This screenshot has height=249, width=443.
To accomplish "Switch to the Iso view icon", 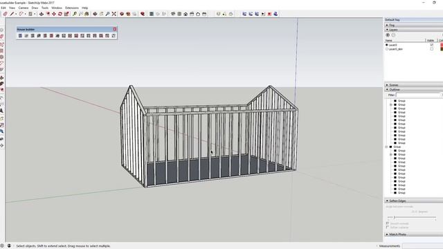I will (x=173, y=14).
